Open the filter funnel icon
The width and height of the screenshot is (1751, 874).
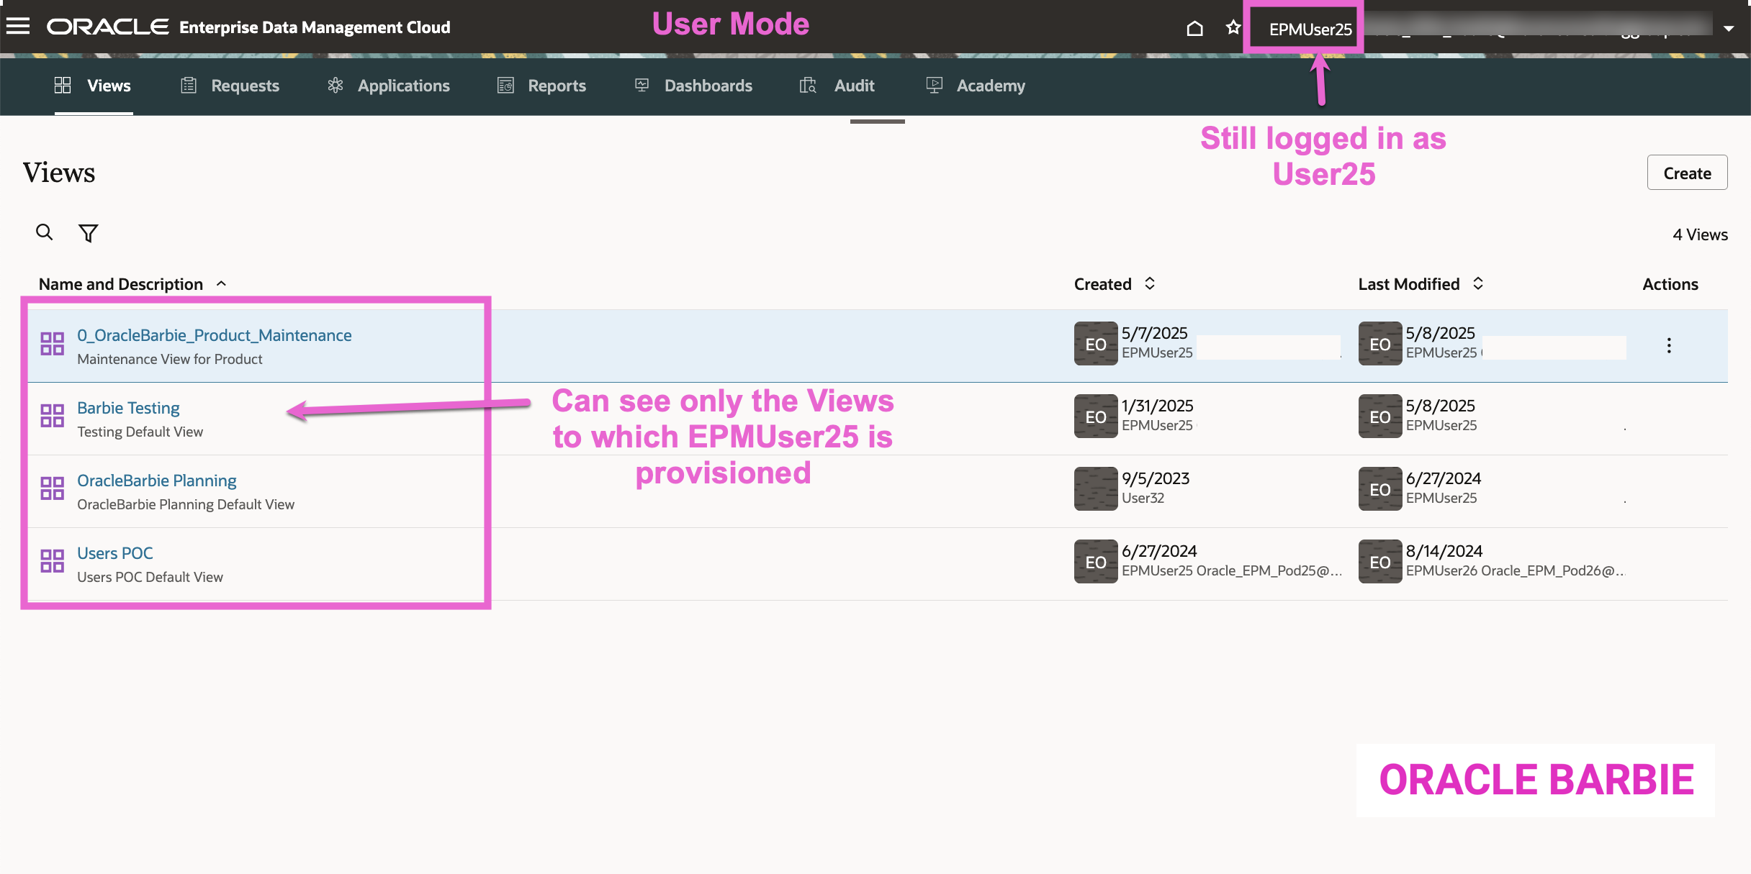88,233
